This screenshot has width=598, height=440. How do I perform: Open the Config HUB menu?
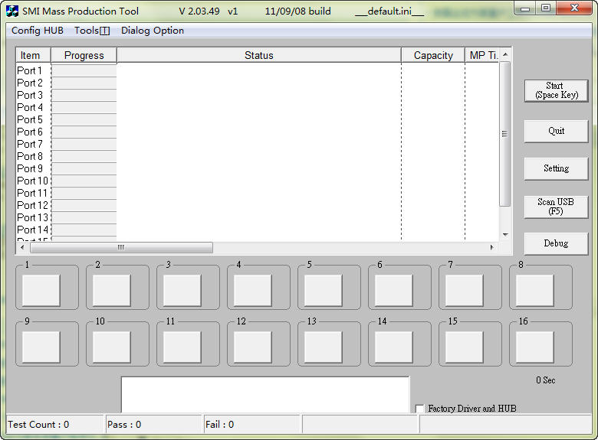click(38, 31)
